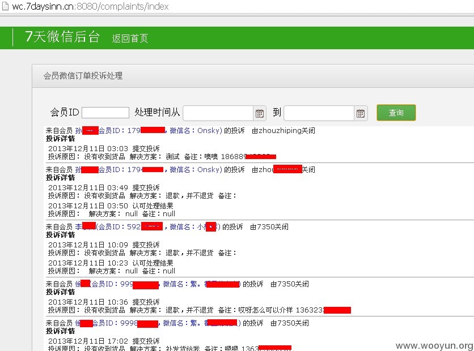
Task: Click 处理时间从 label
Action: (157, 113)
